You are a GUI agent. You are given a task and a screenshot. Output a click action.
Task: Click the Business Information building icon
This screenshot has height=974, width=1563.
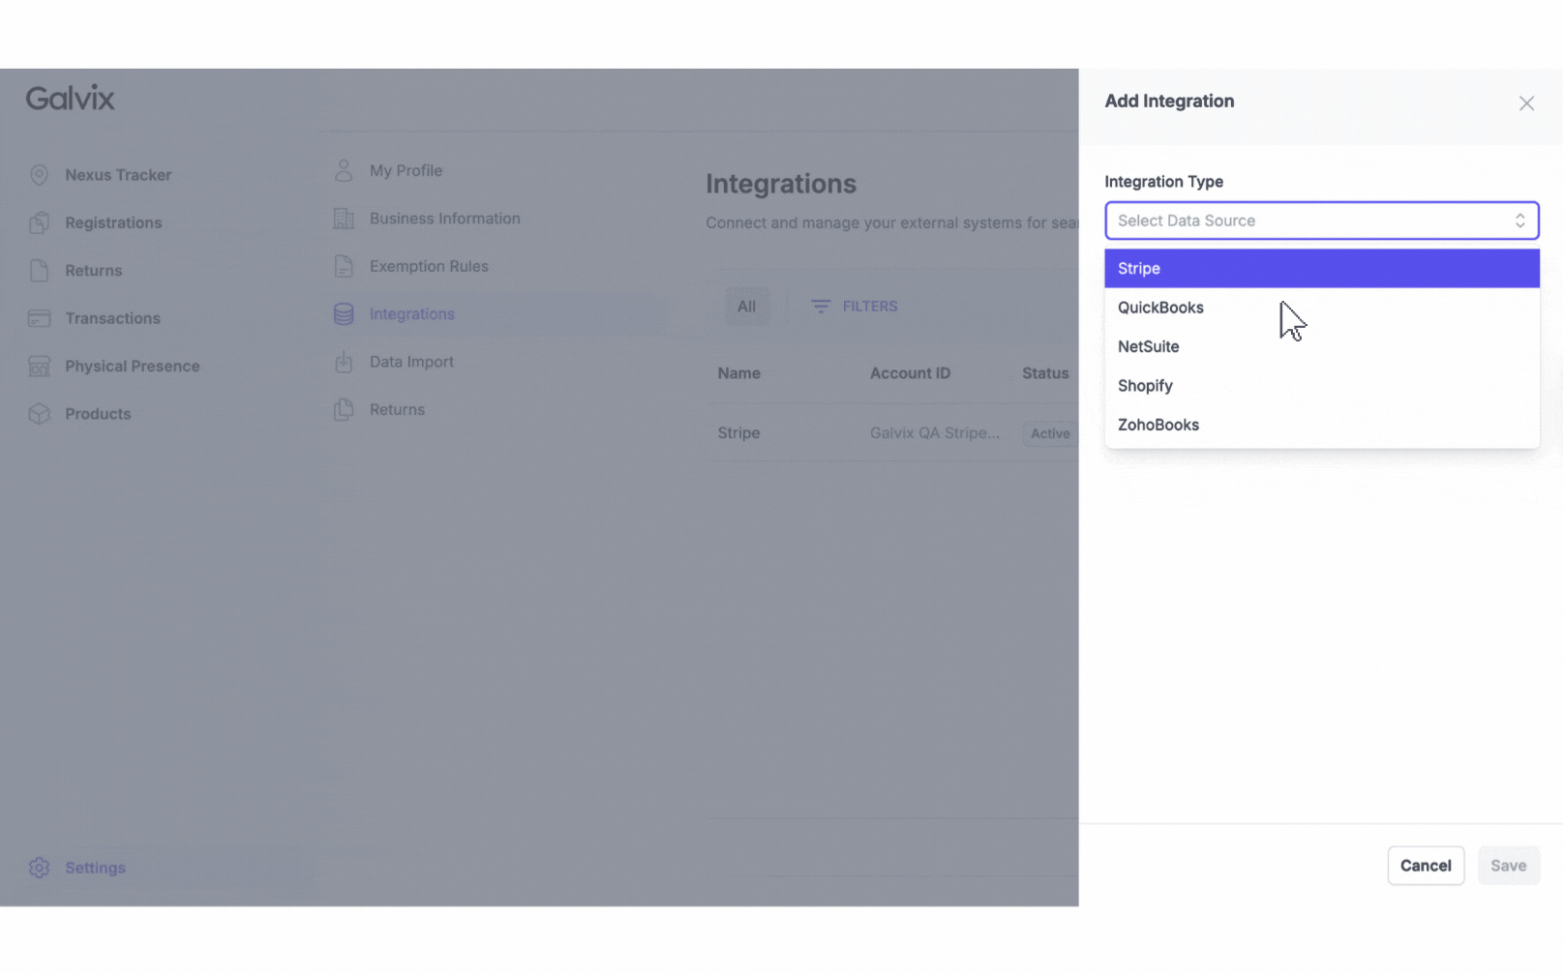[344, 219]
